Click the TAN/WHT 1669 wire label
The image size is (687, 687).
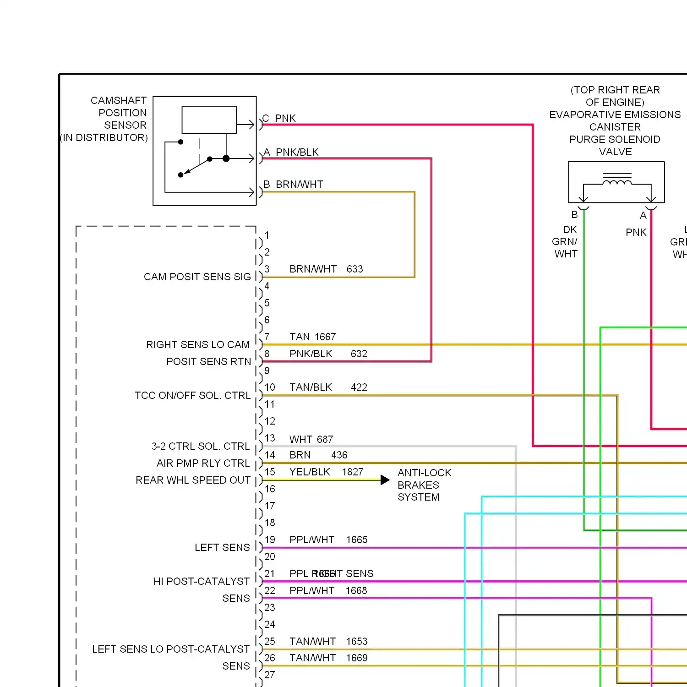point(328,658)
